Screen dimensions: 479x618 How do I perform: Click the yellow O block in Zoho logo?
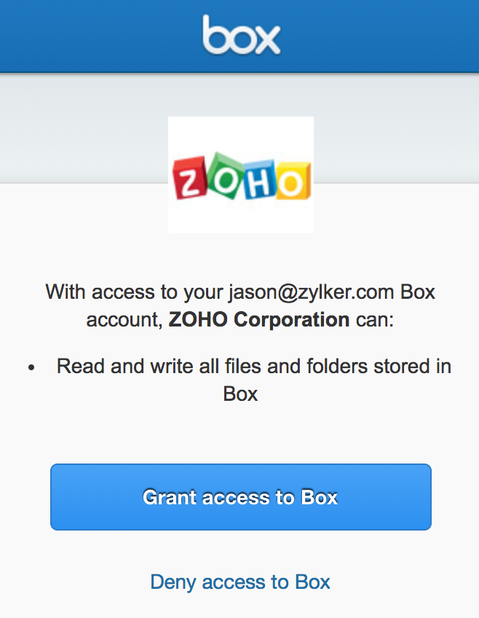click(292, 182)
